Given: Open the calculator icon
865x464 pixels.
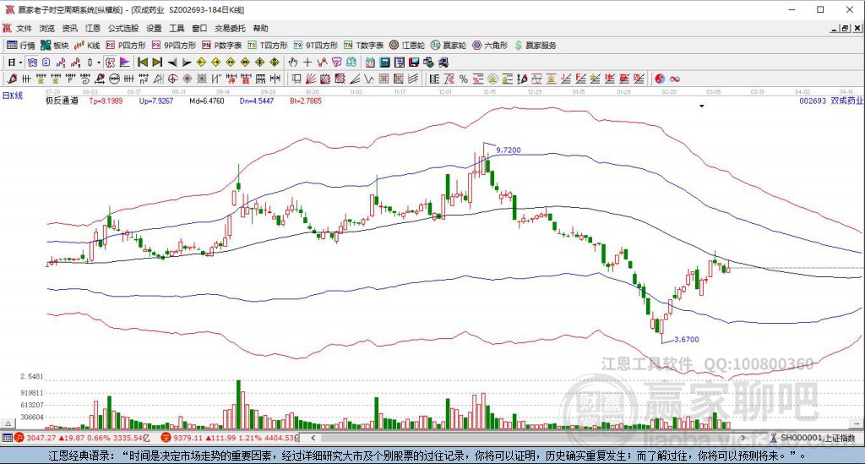Looking at the screenshot, I should pyautogui.click(x=384, y=63).
